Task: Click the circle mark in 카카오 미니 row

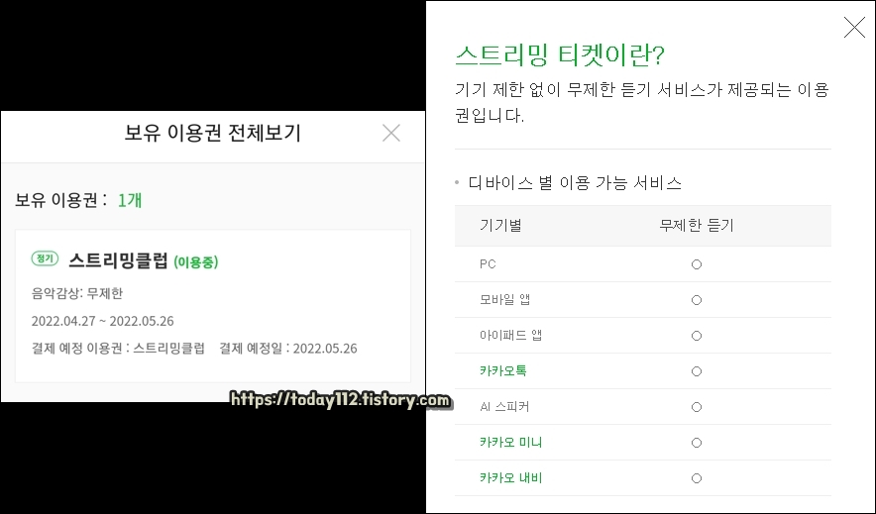Action: coord(696,443)
